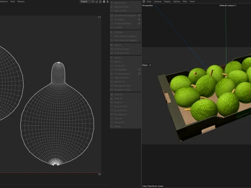Click the Set UVW from Projection icon

tap(112, 16)
